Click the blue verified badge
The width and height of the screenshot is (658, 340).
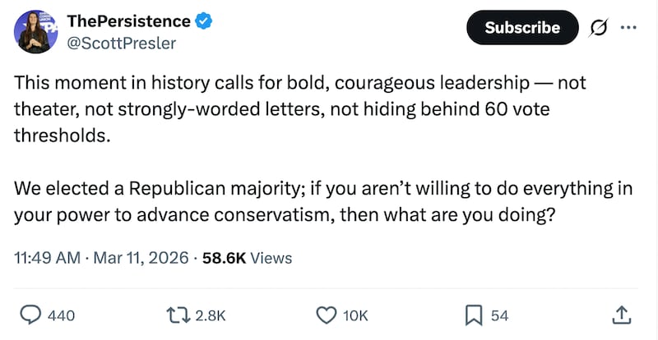(x=204, y=21)
